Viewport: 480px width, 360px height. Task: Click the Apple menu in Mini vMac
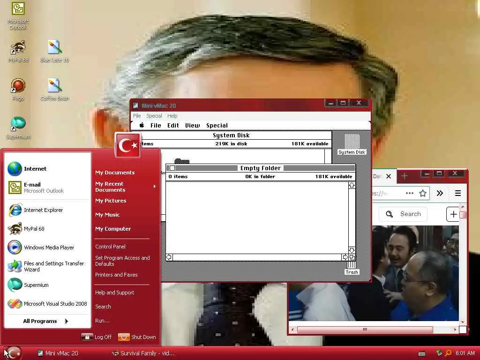coord(142,125)
